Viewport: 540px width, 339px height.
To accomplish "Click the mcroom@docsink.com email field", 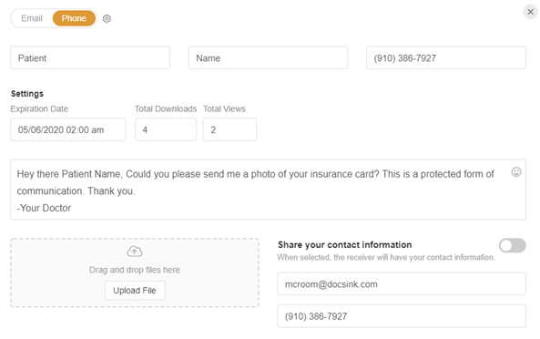I will coord(402,284).
